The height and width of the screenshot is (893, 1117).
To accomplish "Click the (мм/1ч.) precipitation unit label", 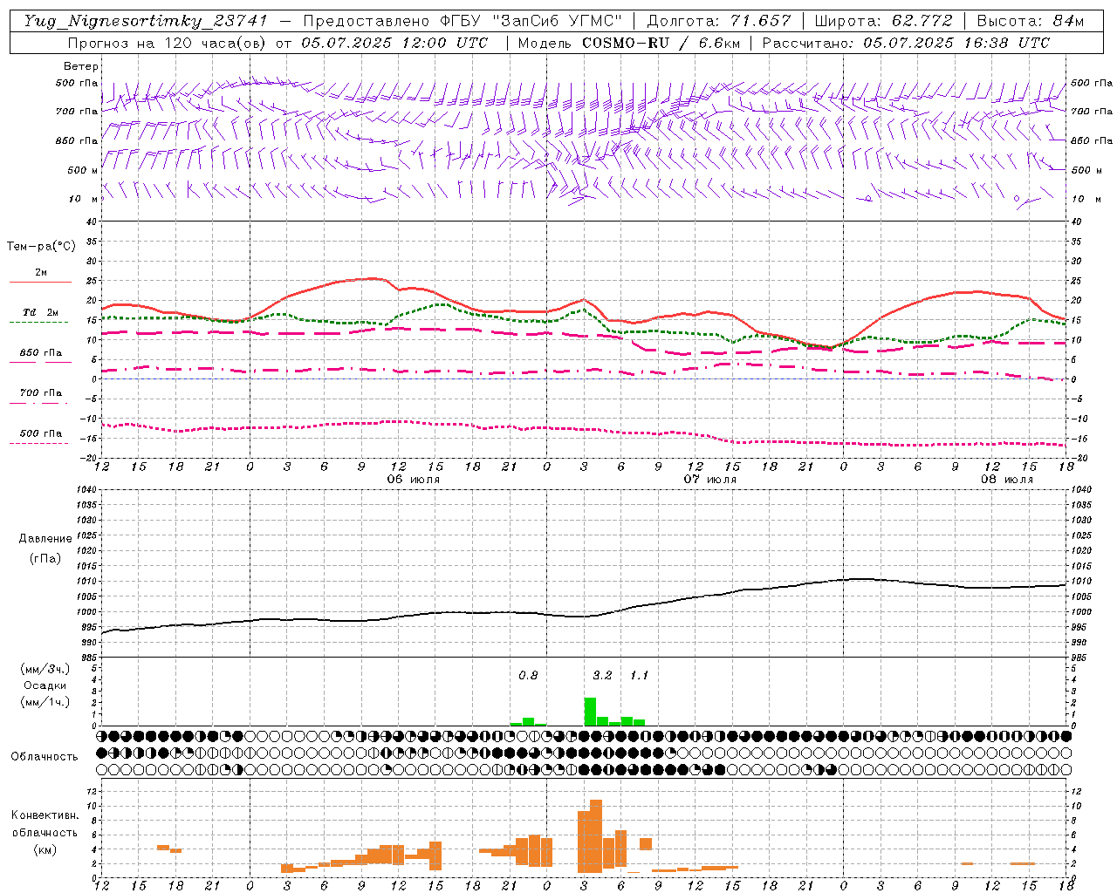I will [x=45, y=702].
